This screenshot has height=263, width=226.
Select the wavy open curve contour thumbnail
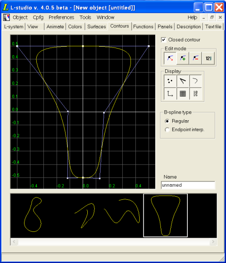[x=122, y=211]
